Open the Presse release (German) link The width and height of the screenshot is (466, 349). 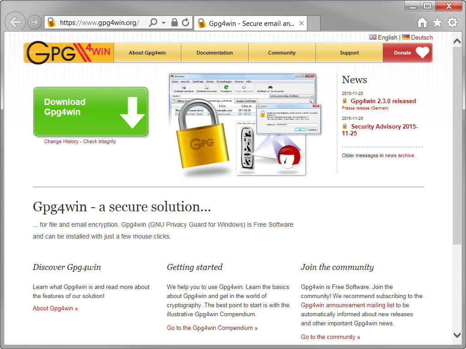(x=365, y=108)
